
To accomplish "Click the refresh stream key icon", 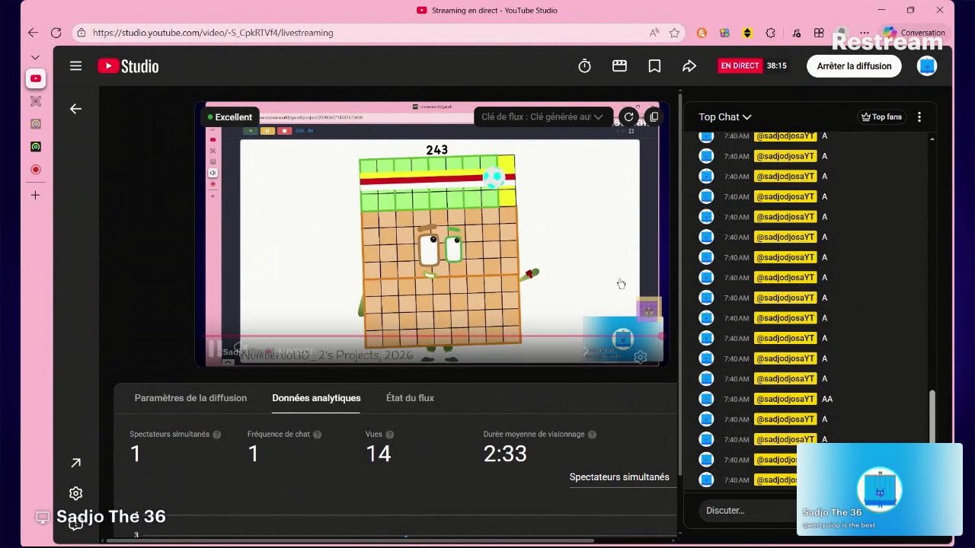I will (x=628, y=116).
